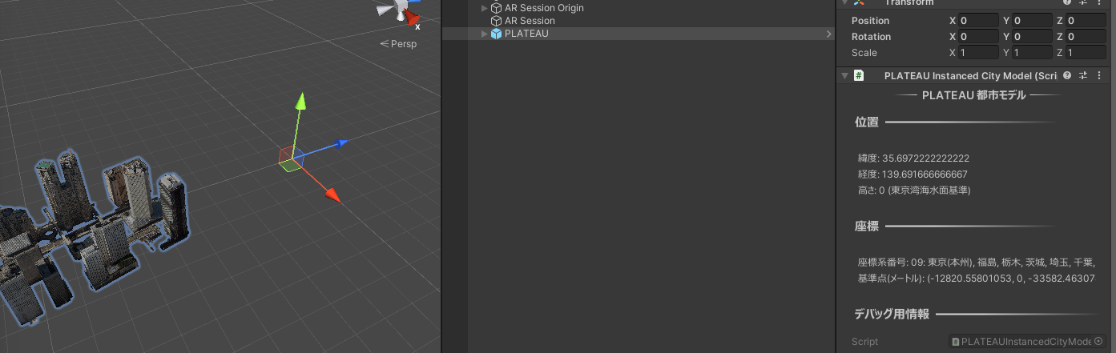
Task: Click the 座標 section heading
Action: 867,227
